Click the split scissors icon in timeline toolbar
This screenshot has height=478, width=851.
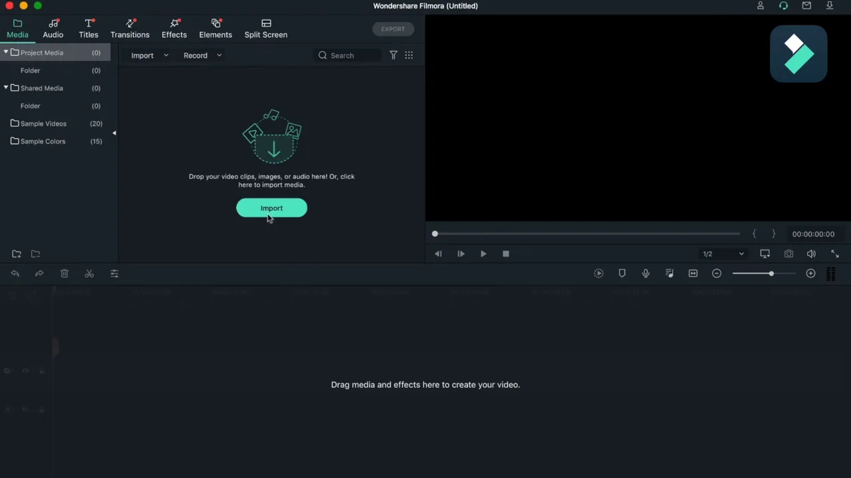click(89, 274)
